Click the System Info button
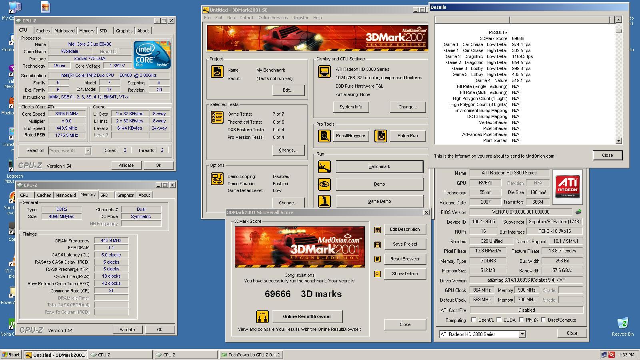The width and height of the screenshot is (640, 360). [x=351, y=107]
